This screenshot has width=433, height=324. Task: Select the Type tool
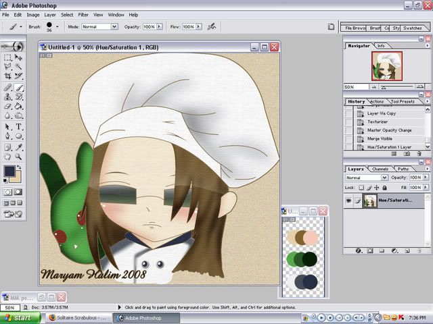[18, 127]
